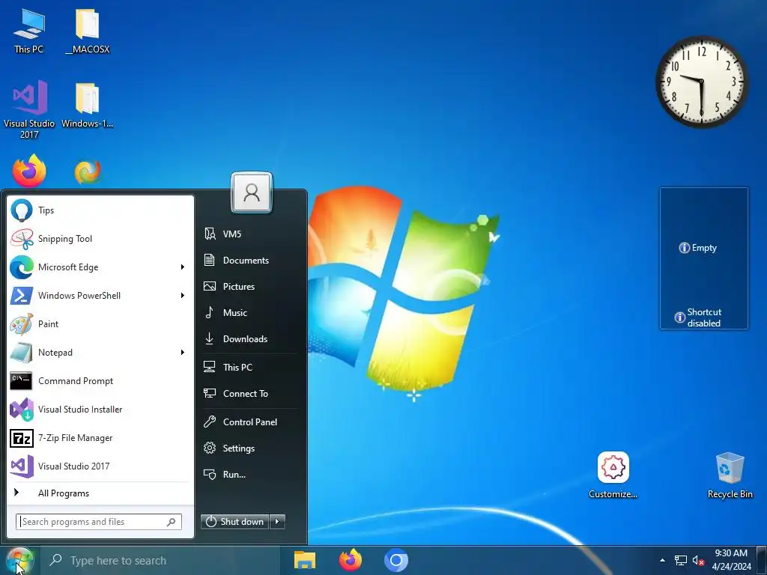The image size is (767, 575).
Task: Open Firefox from the taskbar
Action: coord(351,560)
